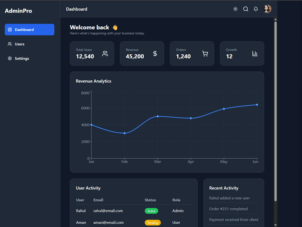This screenshot has height=227, width=302.
Task: Click the AdminPro logo
Action: (19, 11)
